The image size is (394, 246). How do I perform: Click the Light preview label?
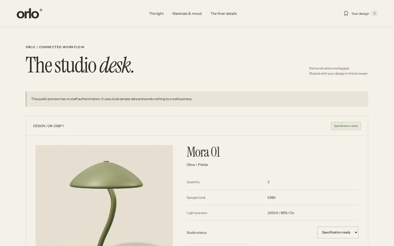(197, 213)
